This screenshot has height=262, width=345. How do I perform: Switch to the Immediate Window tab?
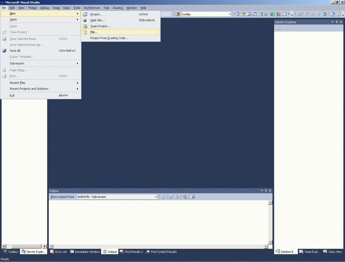(85, 252)
